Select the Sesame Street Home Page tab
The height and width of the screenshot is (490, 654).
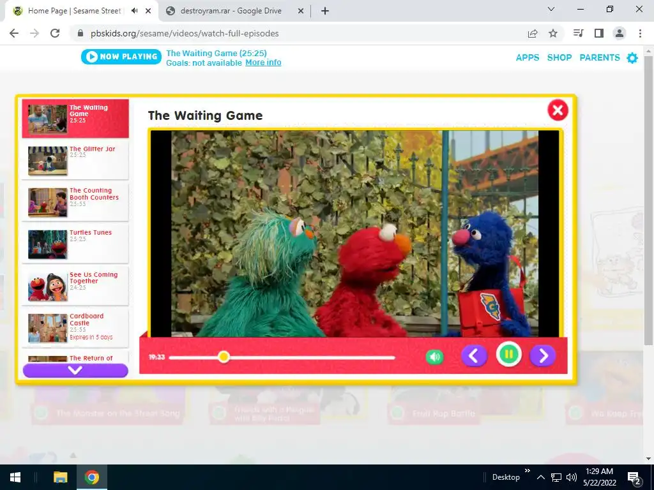point(74,11)
